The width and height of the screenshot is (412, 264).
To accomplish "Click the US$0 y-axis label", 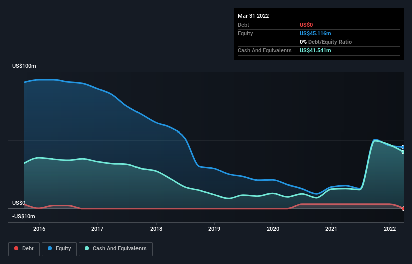I will click(19, 203).
